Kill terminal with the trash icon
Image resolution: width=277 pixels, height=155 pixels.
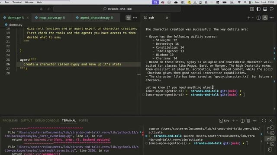[248, 121]
